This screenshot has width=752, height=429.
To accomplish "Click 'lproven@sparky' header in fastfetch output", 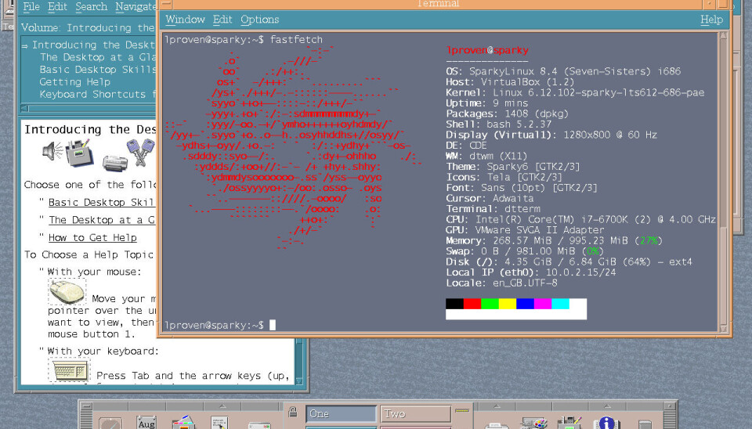I will coord(487,50).
